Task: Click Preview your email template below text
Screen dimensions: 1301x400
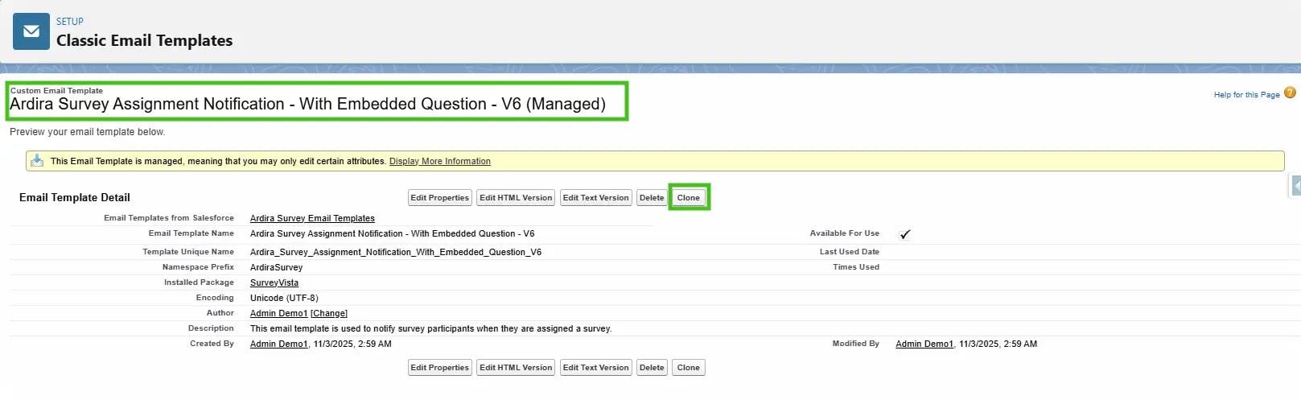Action: click(x=87, y=132)
